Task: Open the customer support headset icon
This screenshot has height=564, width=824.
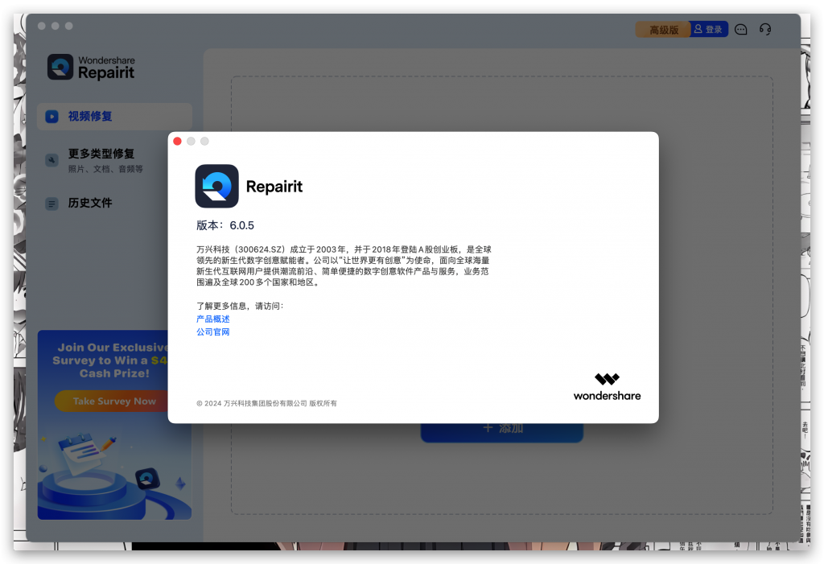Action: click(x=765, y=30)
